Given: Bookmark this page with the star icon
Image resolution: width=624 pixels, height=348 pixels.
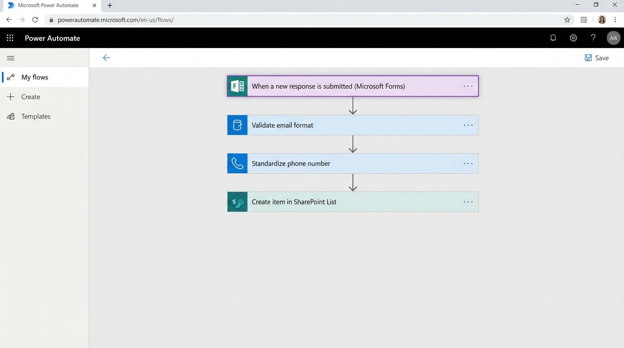Looking at the screenshot, I should 567,20.
